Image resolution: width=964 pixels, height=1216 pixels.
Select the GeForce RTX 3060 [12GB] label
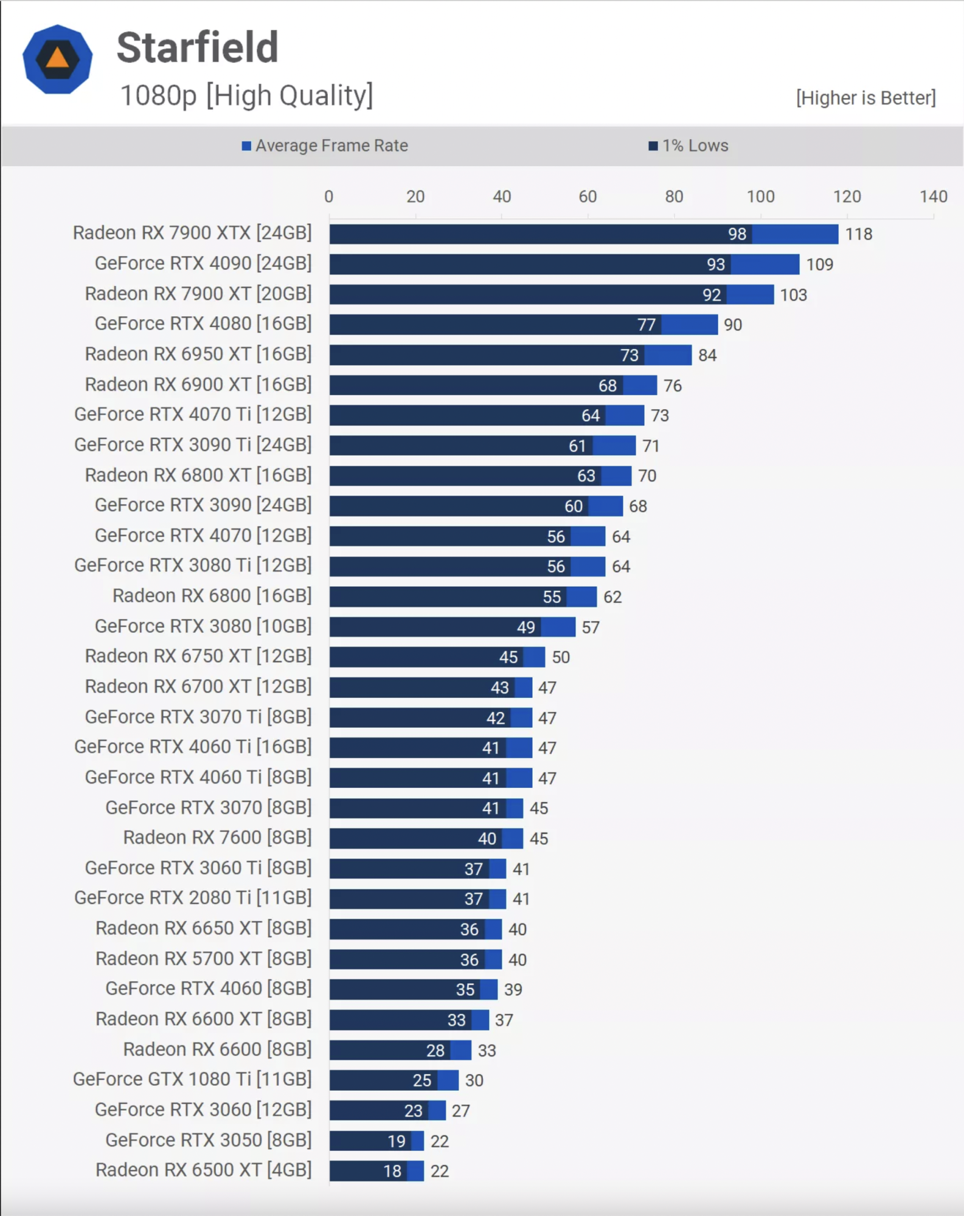coord(203,1109)
